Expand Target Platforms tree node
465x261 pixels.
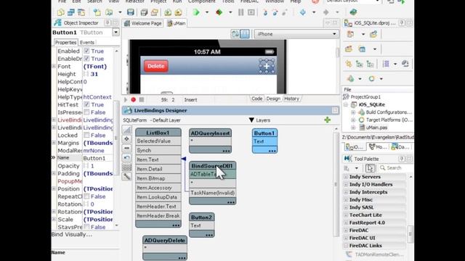coord(353,120)
